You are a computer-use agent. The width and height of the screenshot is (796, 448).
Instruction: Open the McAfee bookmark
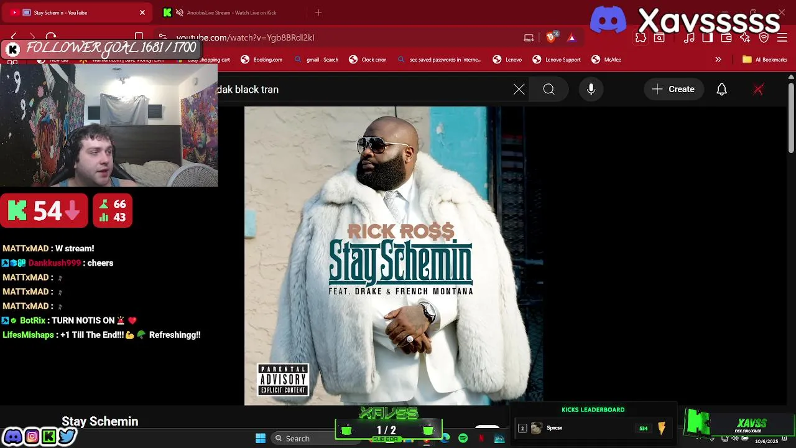click(x=606, y=60)
